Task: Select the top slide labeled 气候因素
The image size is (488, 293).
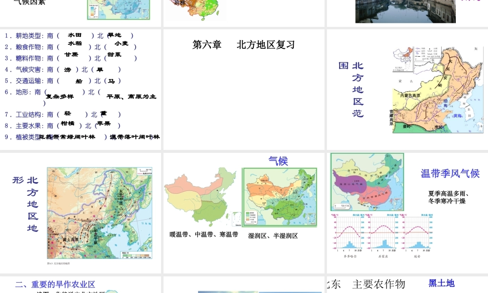Action: (81, 13)
